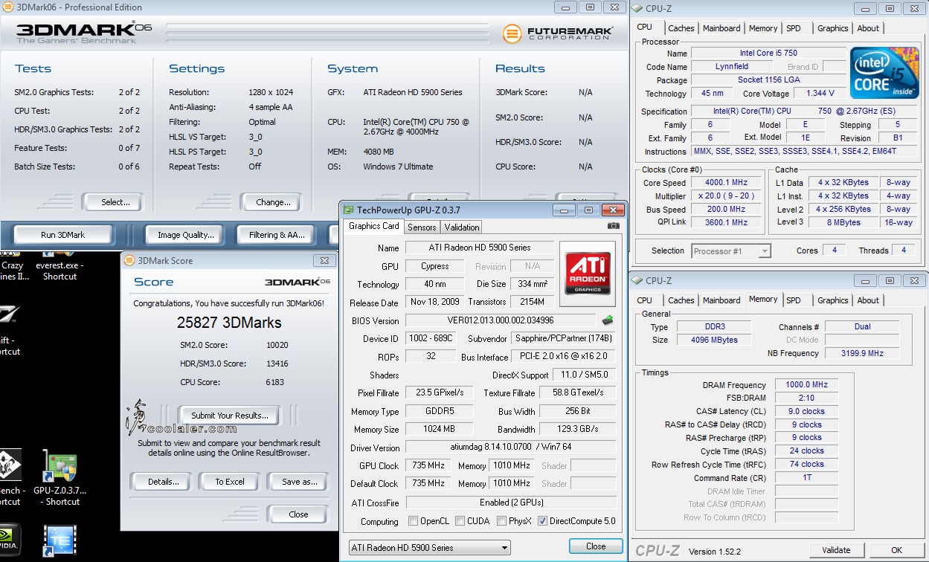Image resolution: width=929 pixels, height=562 pixels.
Task: Click the green BIOS save chip icon
Action: 608,320
